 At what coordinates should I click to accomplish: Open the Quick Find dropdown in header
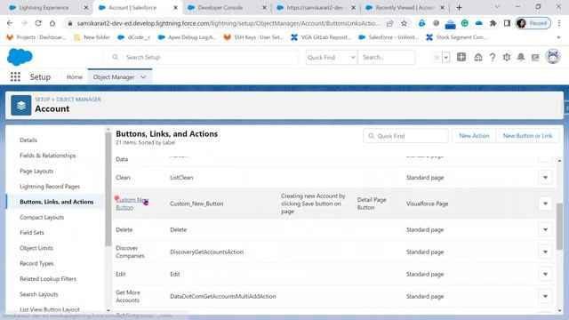pyautogui.click(x=331, y=57)
